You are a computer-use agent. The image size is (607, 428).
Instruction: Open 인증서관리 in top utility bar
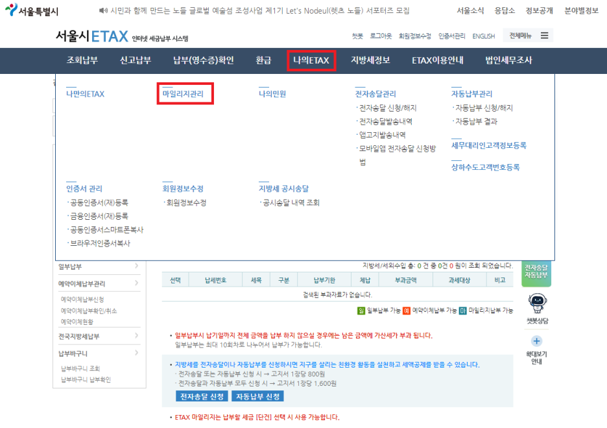pos(451,36)
